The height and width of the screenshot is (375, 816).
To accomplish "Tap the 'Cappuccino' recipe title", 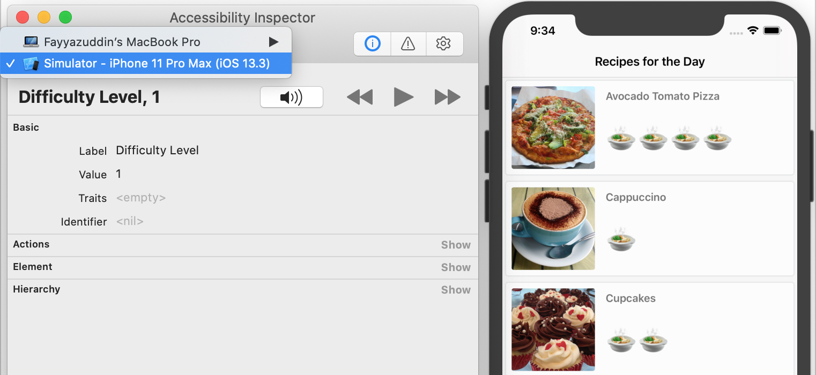I will click(636, 198).
